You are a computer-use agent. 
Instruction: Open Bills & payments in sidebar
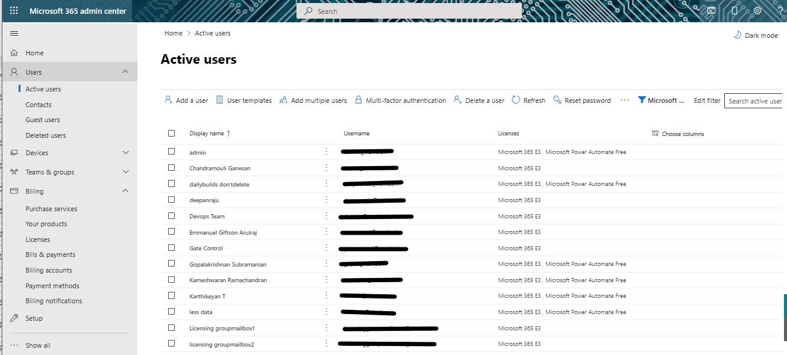(x=51, y=255)
